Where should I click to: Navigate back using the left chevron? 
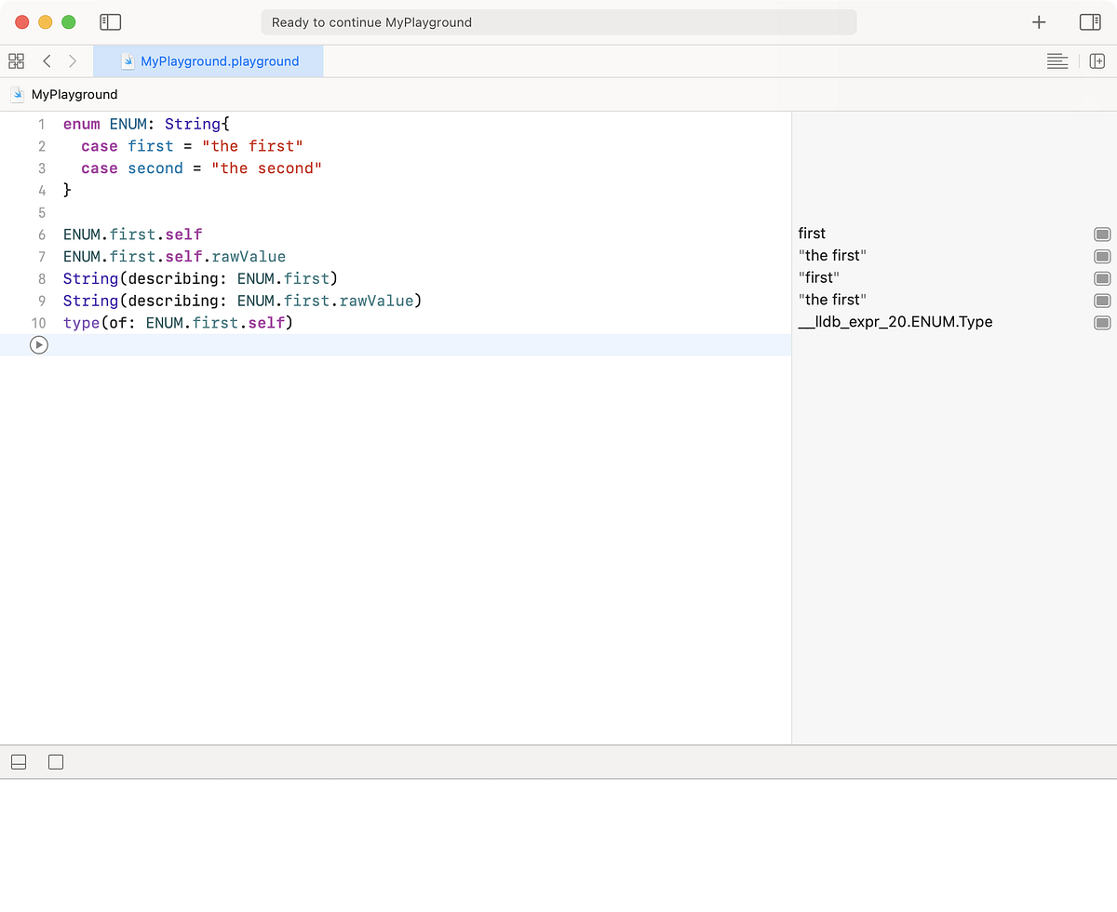[47, 60]
